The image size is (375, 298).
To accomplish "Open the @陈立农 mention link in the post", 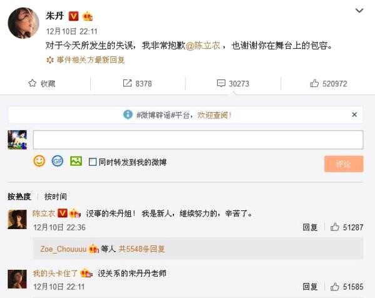I will point(203,46).
